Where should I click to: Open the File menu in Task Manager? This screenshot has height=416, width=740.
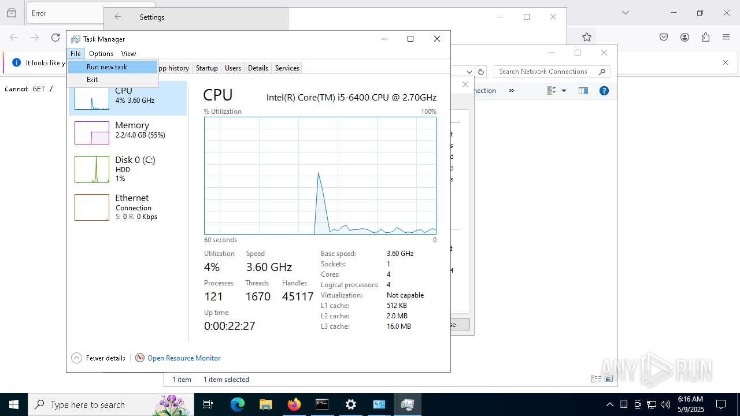(76, 54)
